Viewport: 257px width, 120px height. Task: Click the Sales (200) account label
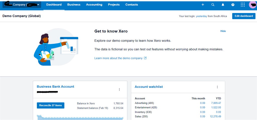[141, 116]
